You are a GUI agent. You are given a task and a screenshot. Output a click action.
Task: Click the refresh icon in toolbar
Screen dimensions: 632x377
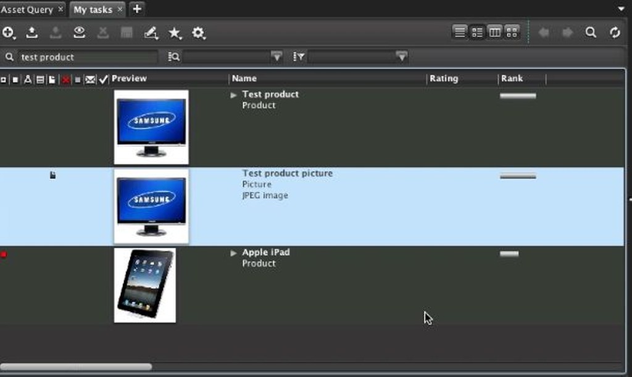[x=615, y=33]
